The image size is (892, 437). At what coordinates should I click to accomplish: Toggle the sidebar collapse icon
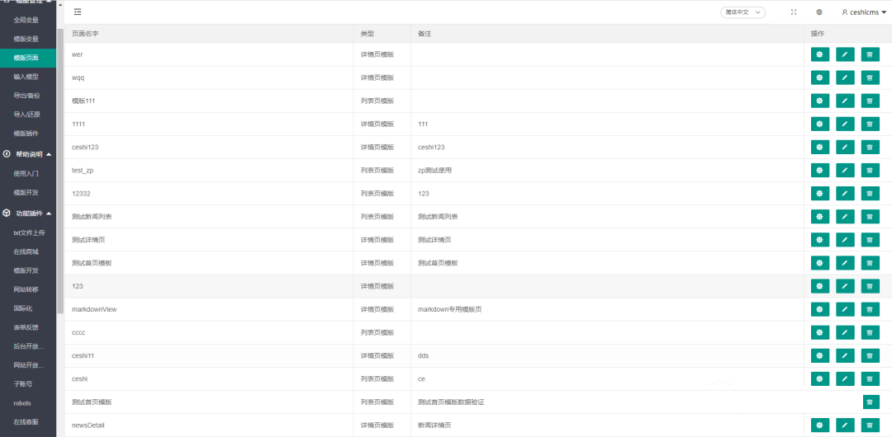[78, 12]
